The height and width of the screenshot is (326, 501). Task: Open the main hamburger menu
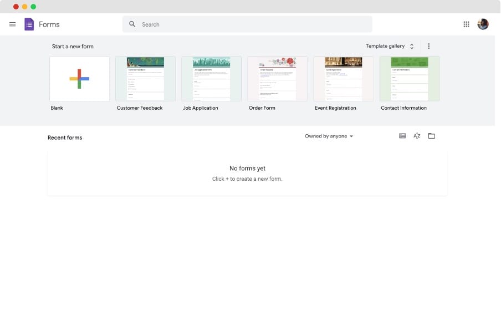coord(12,24)
